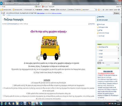Click the Page history clock icon
This screenshot has width=122, height=106.
click(89, 24)
